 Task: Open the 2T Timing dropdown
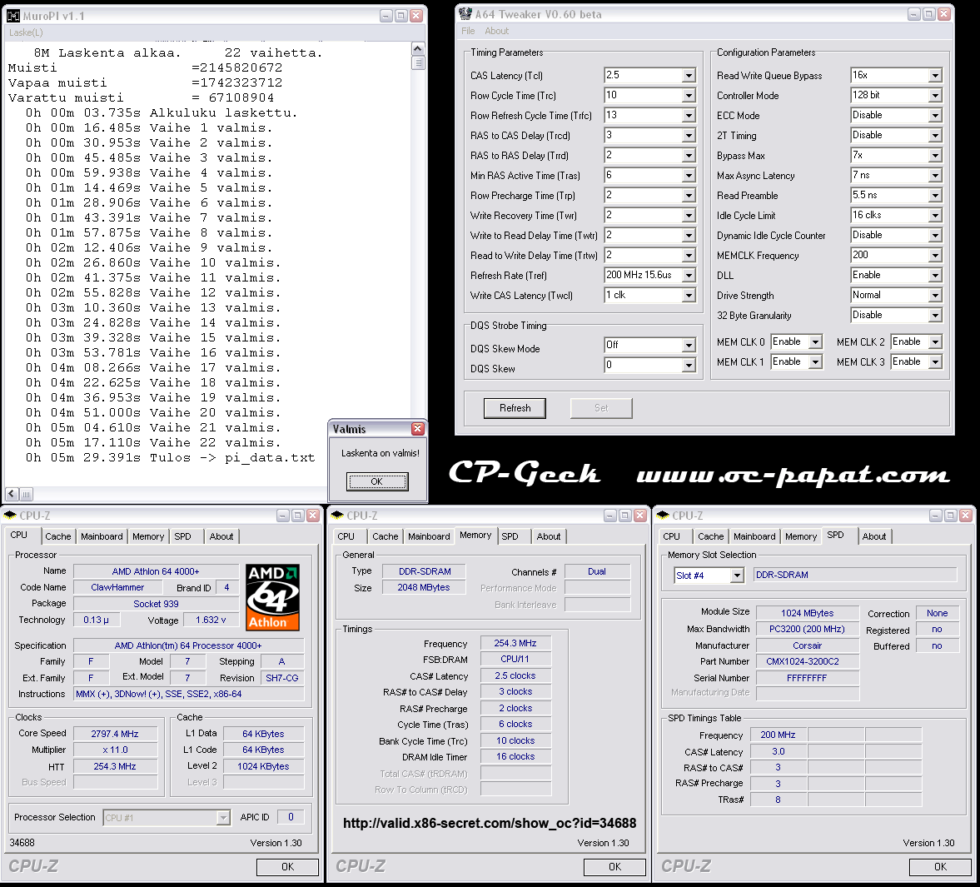935,136
